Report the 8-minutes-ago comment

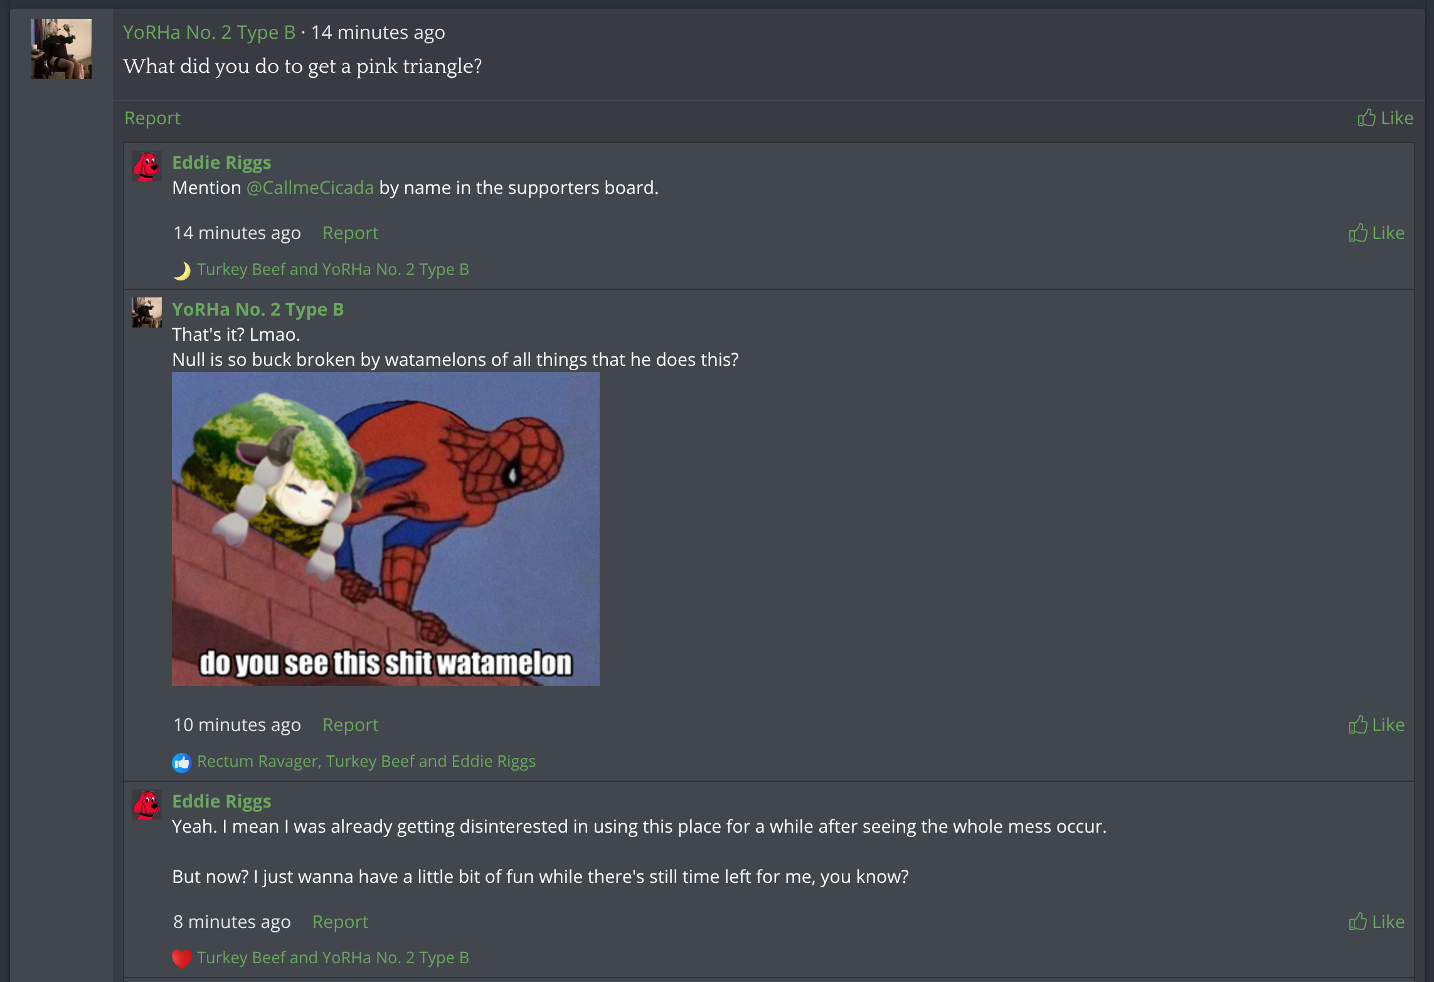point(340,922)
